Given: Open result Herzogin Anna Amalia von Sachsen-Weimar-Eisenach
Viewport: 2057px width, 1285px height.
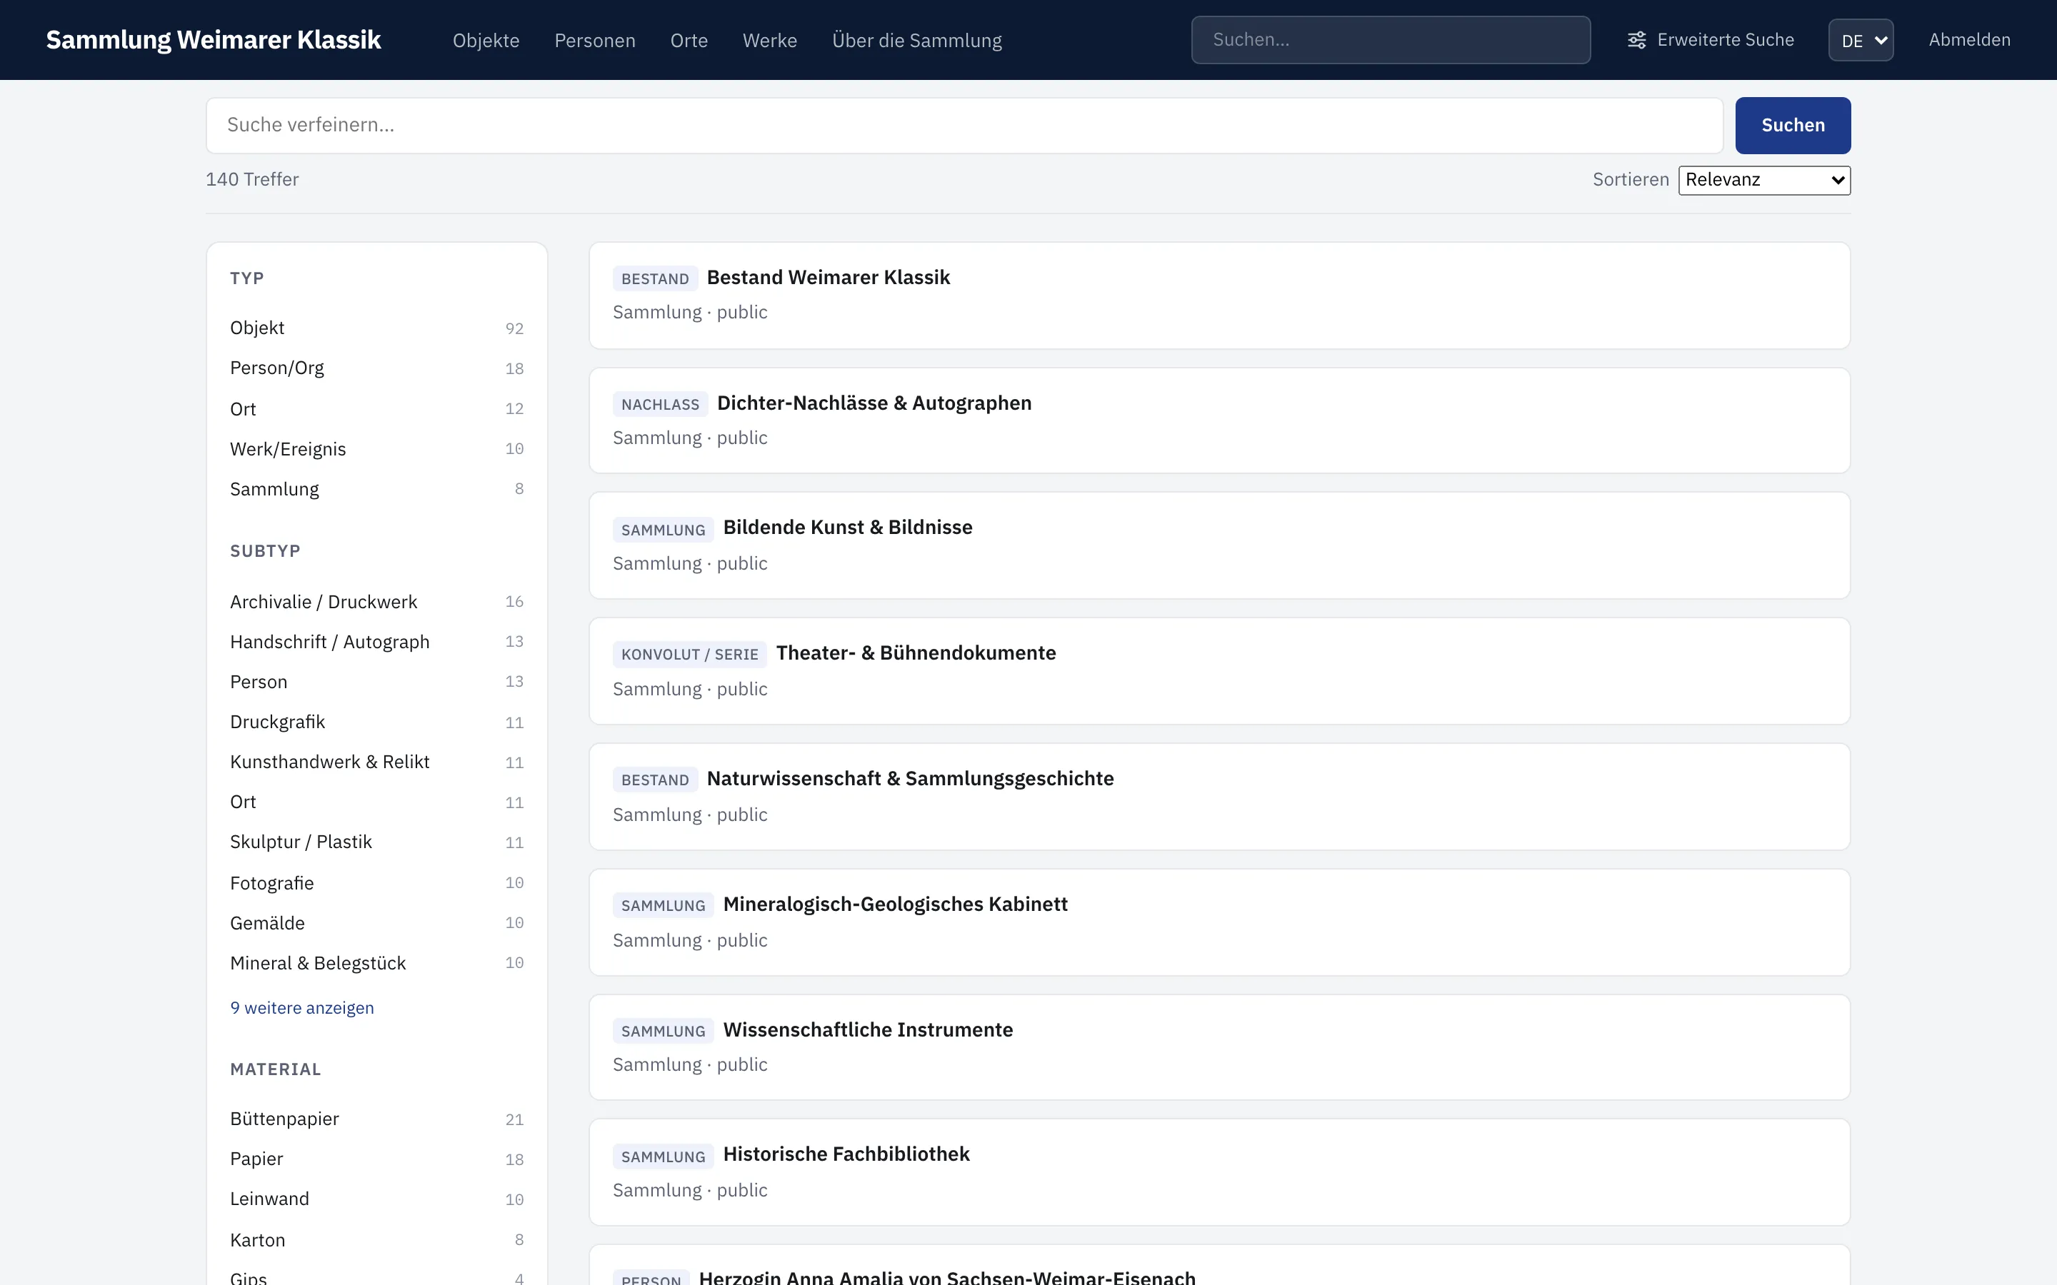Looking at the screenshot, I should 947,1276.
